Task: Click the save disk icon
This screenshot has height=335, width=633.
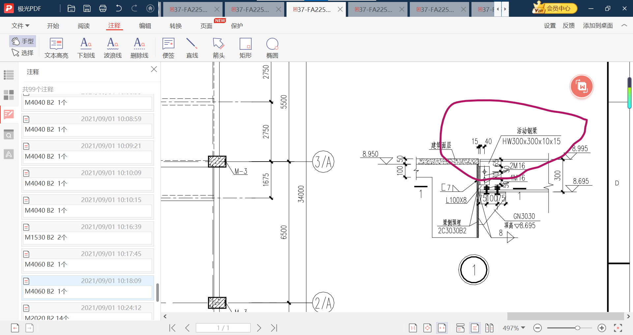Action: [x=87, y=9]
